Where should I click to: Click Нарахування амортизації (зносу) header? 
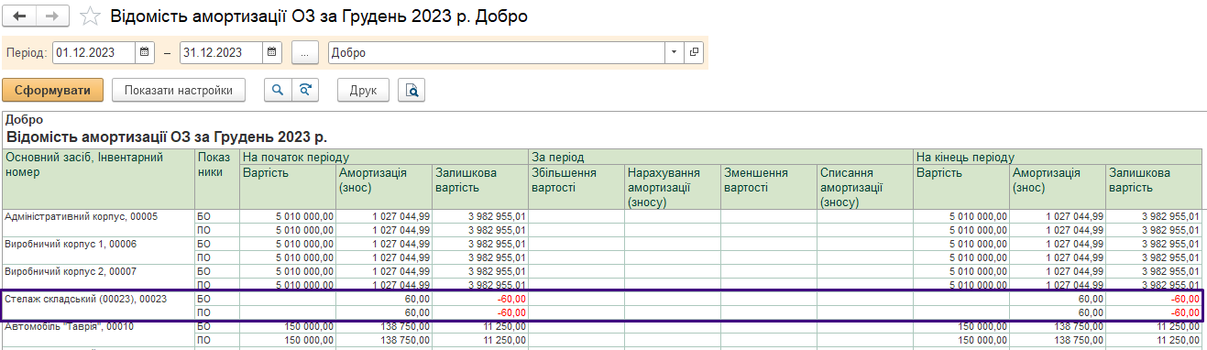[674, 187]
